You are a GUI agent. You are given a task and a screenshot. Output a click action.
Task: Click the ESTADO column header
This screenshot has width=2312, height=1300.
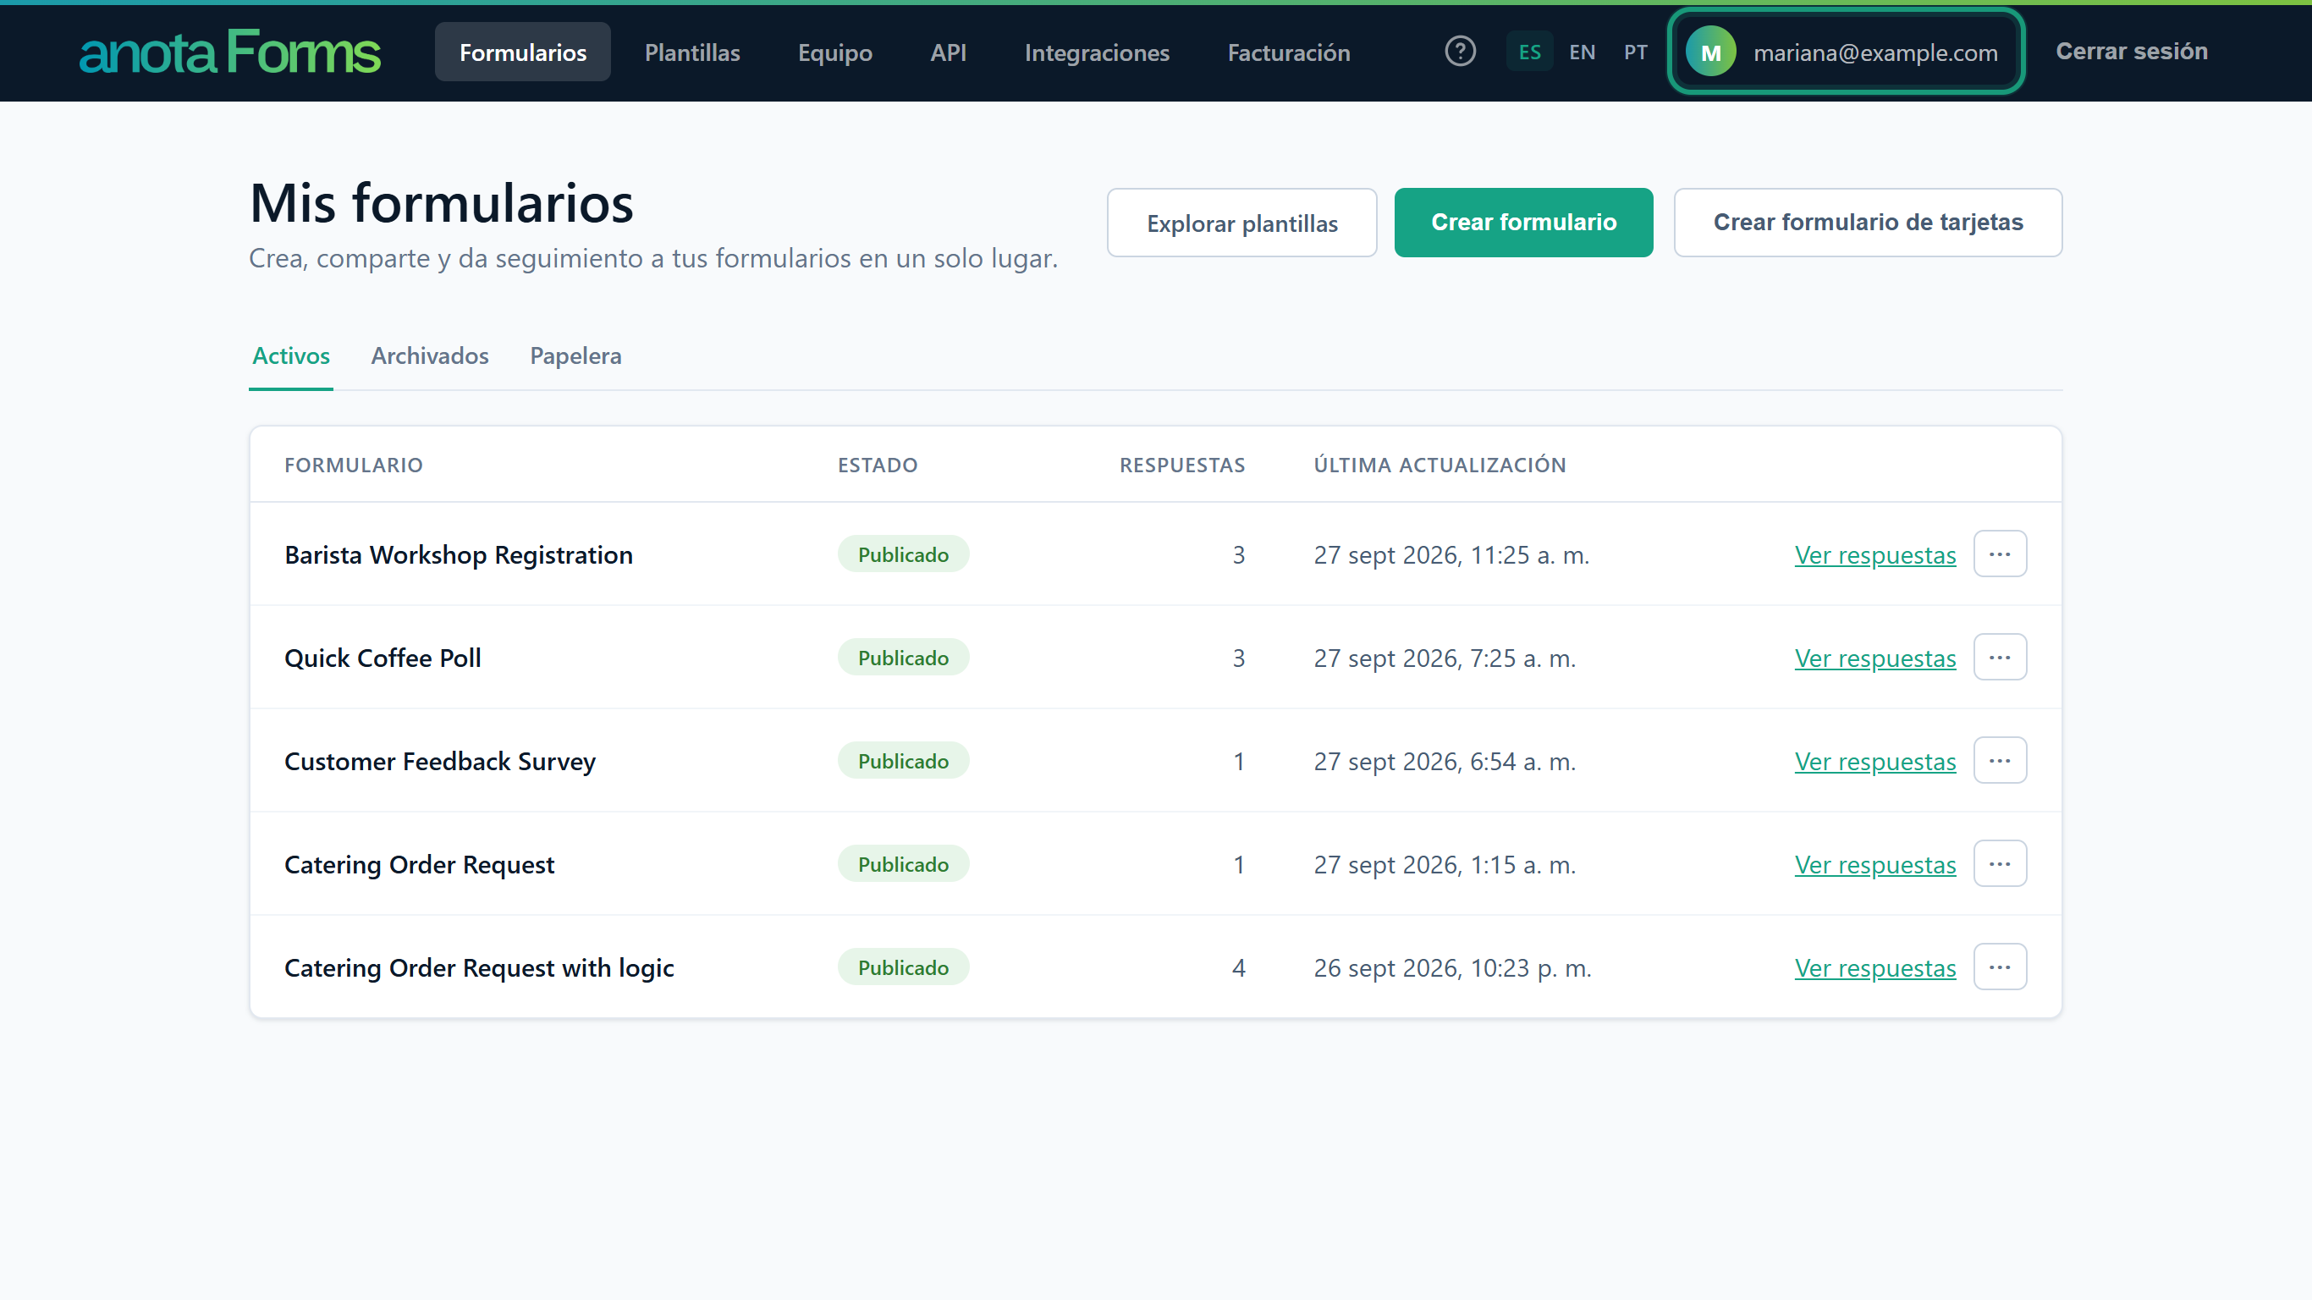click(878, 465)
